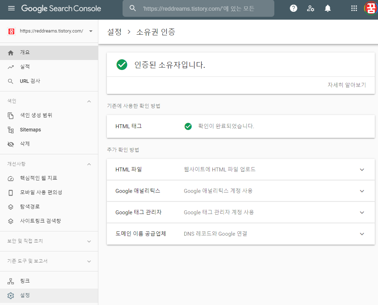Click the speedometer icon beside 핵심적인 웹 지표
The image size is (378, 305).
click(11, 179)
